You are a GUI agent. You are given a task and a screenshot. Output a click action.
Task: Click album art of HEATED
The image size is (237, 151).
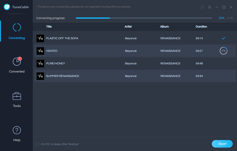point(40,51)
